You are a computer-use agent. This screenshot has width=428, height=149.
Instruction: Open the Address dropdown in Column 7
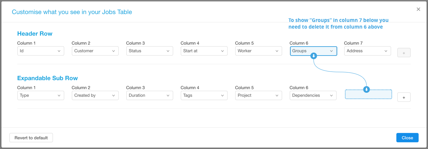coord(368,51)
